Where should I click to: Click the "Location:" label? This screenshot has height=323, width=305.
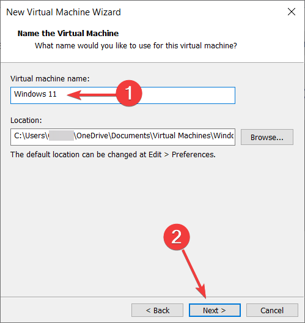pyautogui.click(x=26, y=121)
